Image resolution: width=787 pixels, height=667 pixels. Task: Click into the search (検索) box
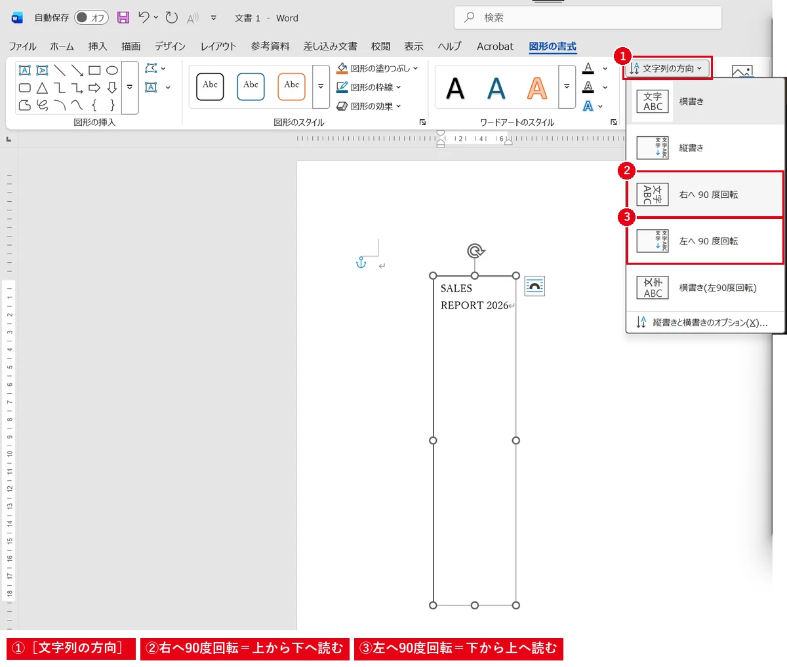click(x=588, y=18)
